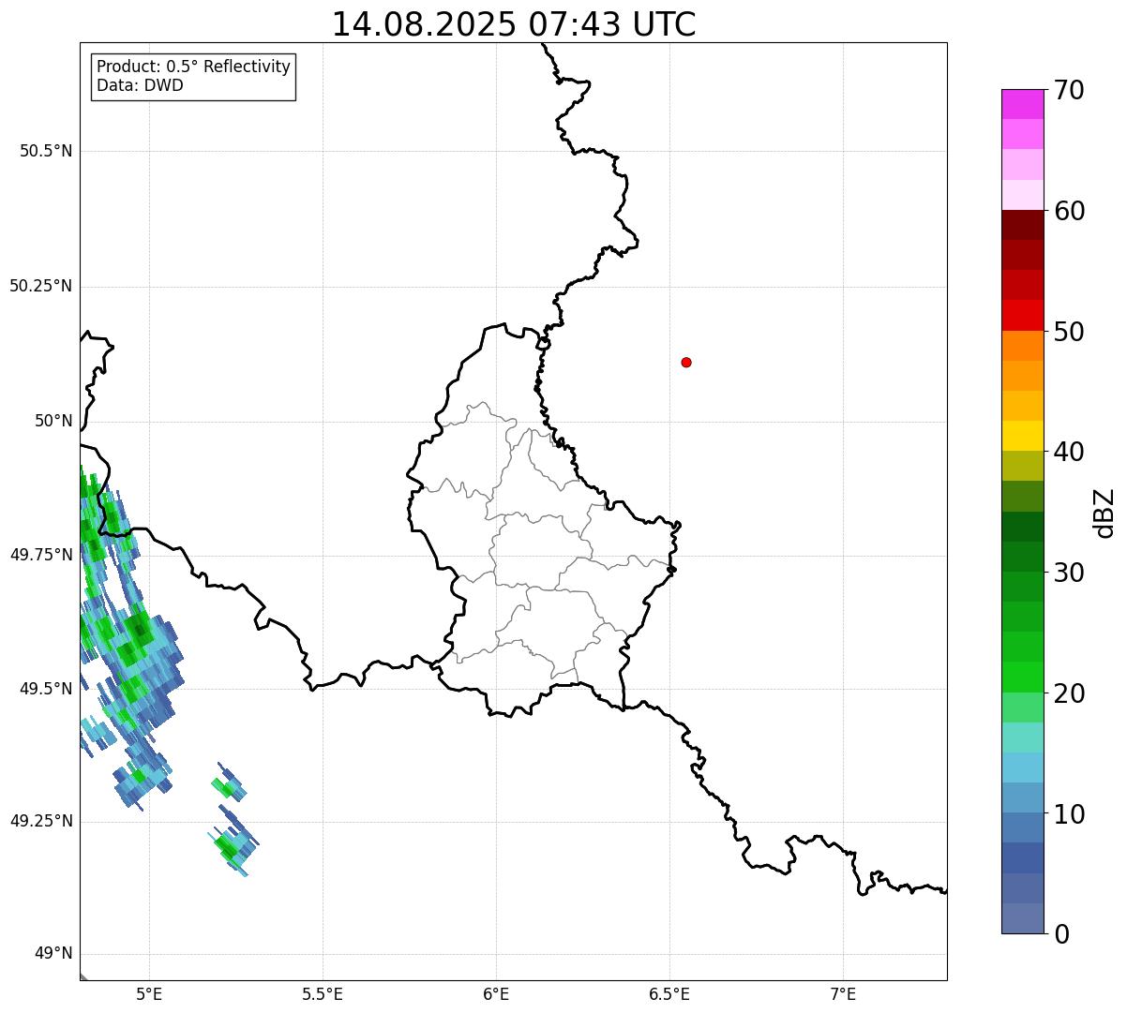The image size is (1127, 1013).
Task: Click the "Product: 0.5° Reflectivity" text
Action: [x=193, y=67]
